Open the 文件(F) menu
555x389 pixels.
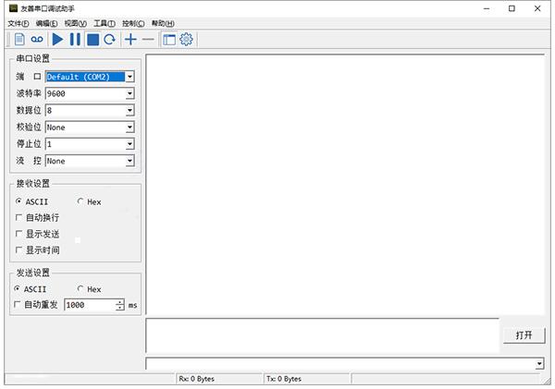(x=18, y=23)
